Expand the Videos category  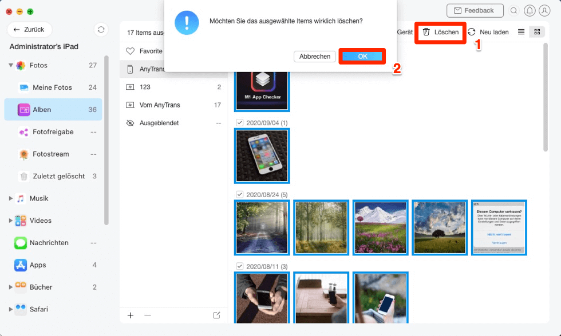click(11, 221)
